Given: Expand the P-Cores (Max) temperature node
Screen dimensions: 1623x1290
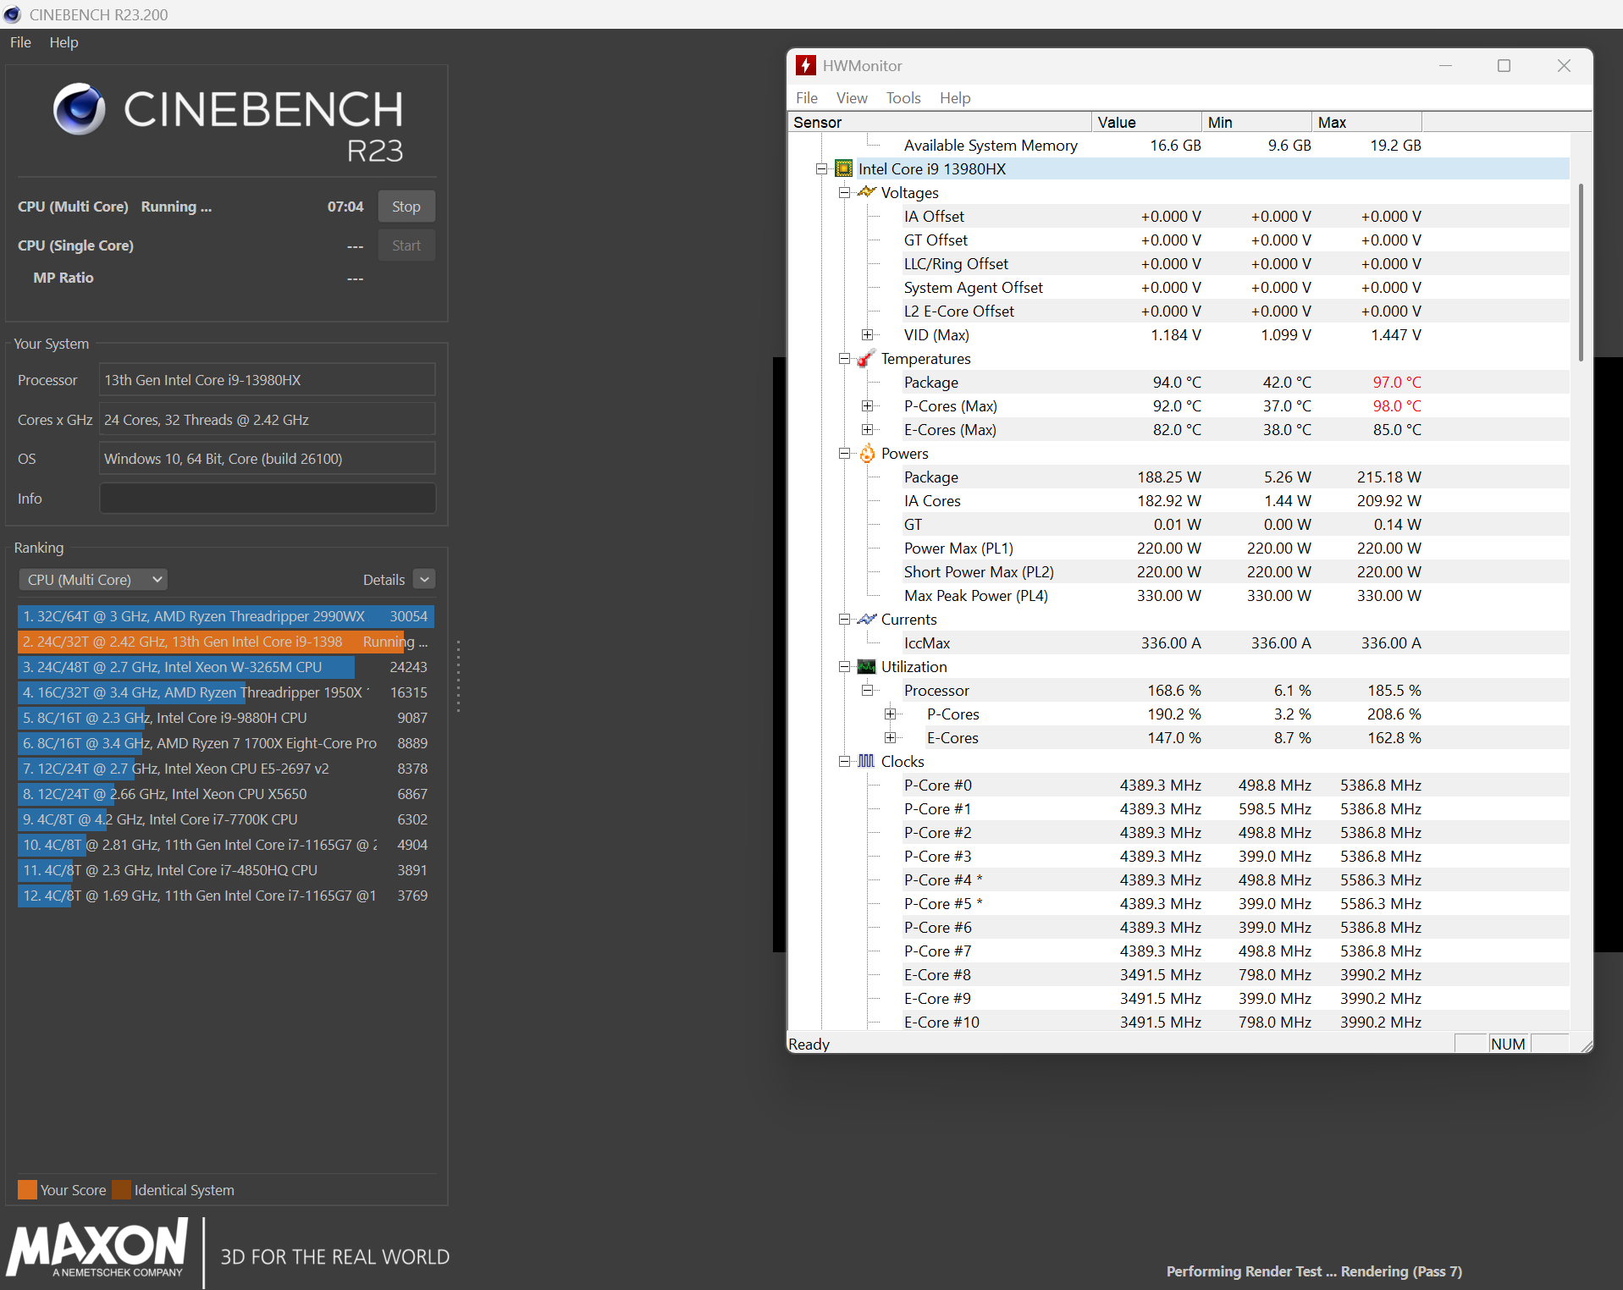Looking at the screenshot, I should point(867,406).
